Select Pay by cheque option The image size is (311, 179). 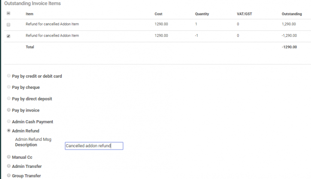coord(9,87)
